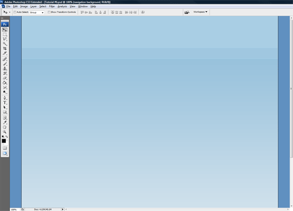Select the Horizontal Type tool
Screen dimensions: 293x211
tap(5, 103)
